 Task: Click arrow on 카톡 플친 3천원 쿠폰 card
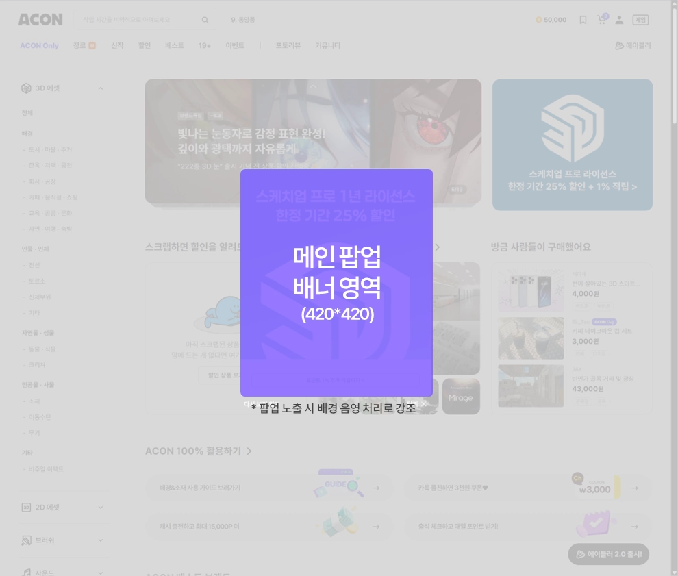(634, 488)
